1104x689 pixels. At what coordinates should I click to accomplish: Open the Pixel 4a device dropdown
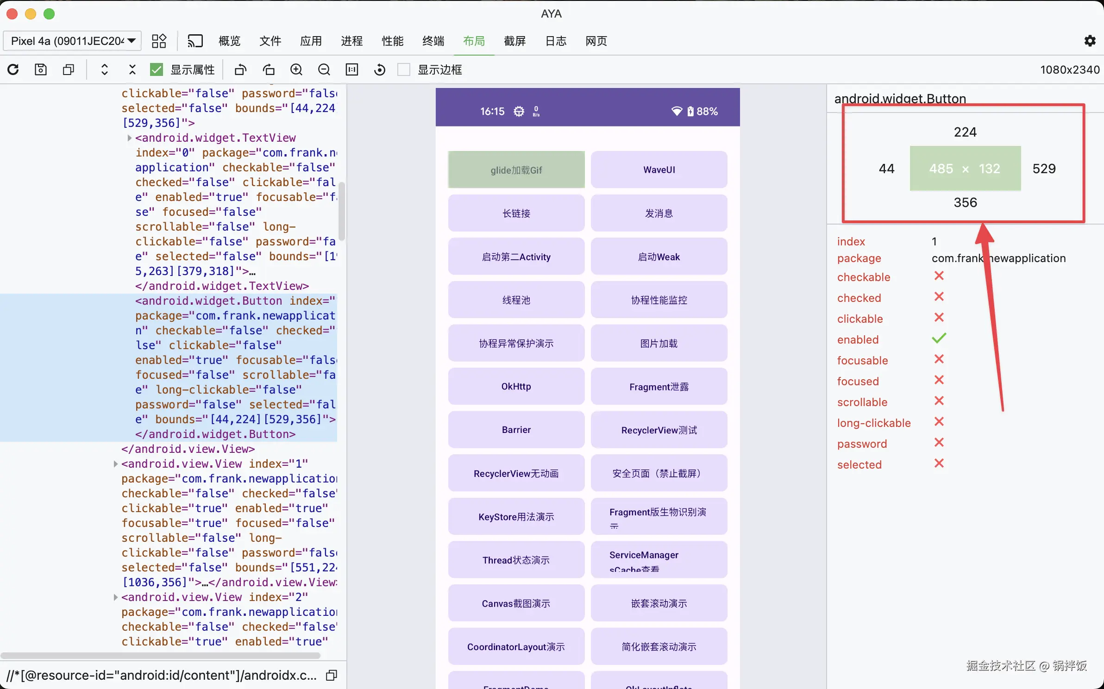click(72, 41)
